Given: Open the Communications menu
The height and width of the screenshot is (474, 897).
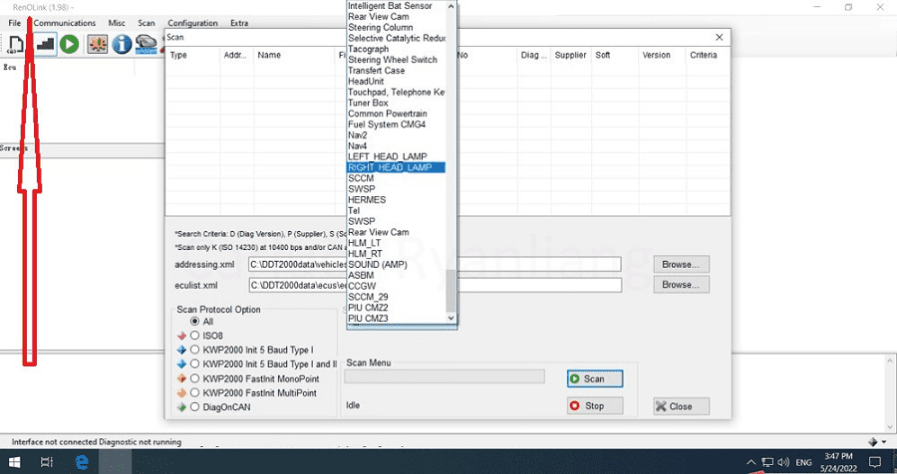Looking at the screenshot, I should point(65,24).
